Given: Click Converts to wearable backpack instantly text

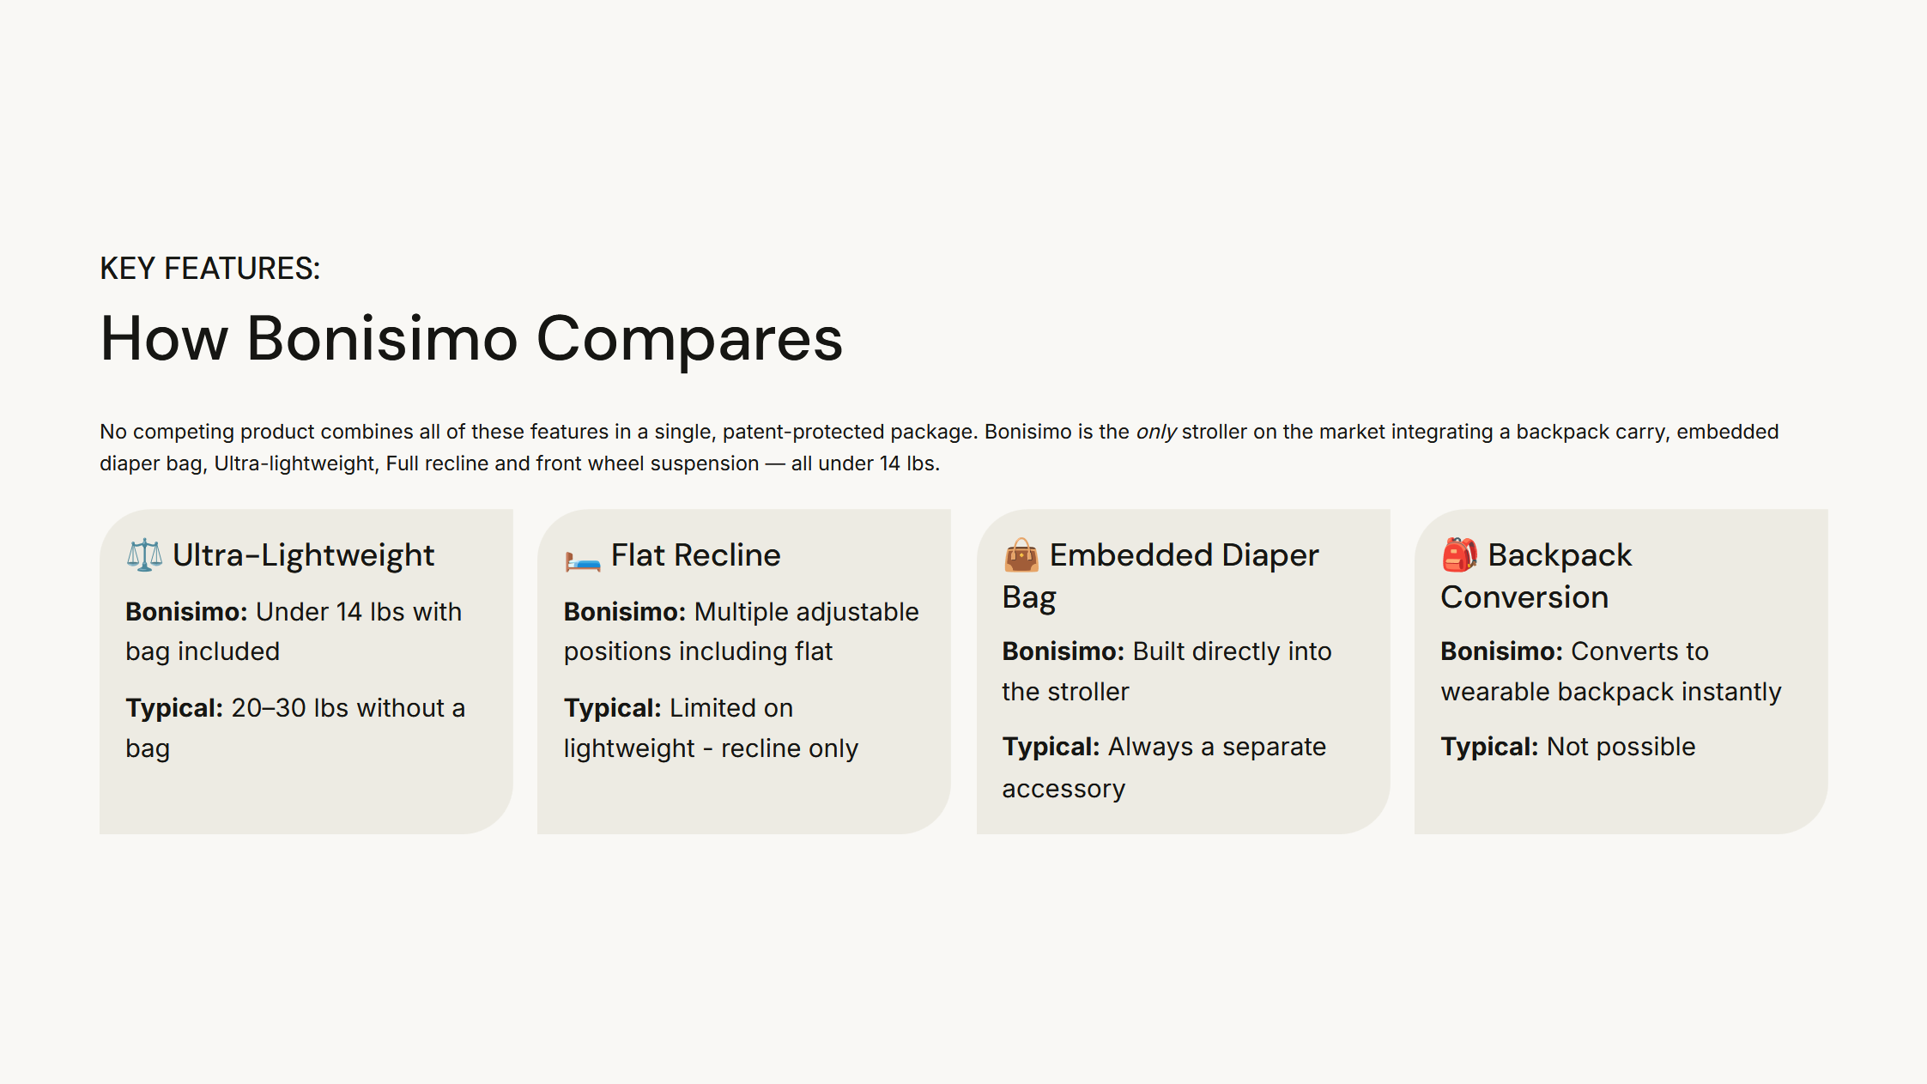Looking at the screenshot, I should click(x=1610, y=671).
